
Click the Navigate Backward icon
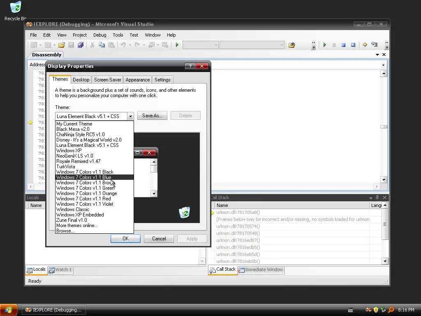tap(151, 45)
